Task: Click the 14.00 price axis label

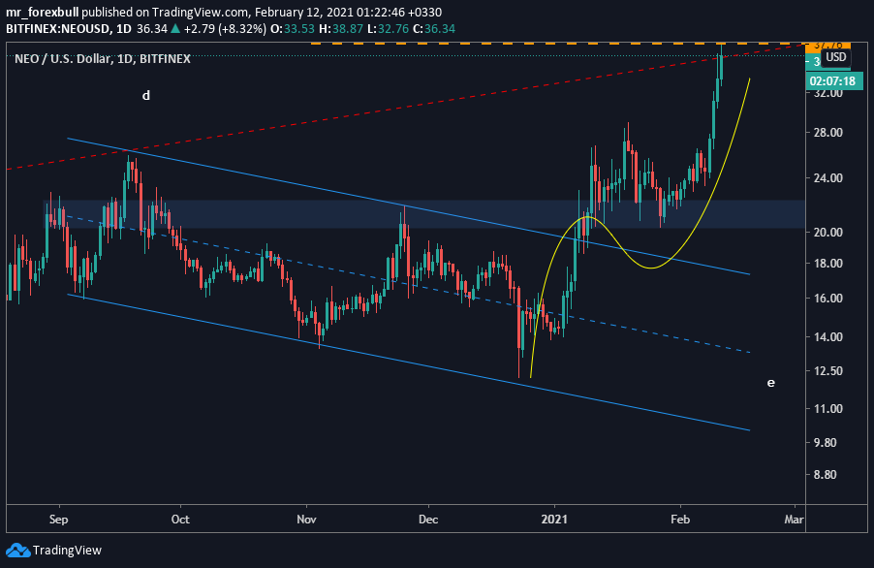Action: (828, 337)
